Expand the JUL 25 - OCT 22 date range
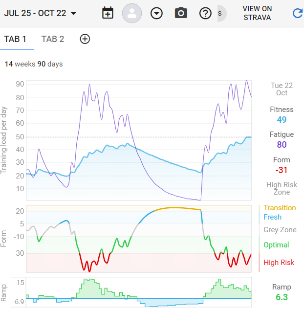The image size is (304, 310). click(40, 13)
